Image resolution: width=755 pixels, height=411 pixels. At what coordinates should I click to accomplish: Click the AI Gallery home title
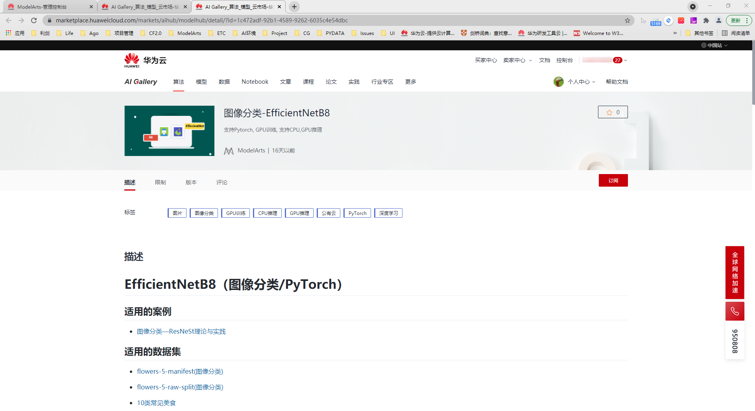141,82
